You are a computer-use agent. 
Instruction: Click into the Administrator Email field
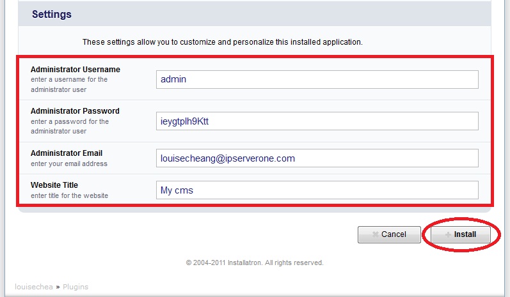click(317, 158)
